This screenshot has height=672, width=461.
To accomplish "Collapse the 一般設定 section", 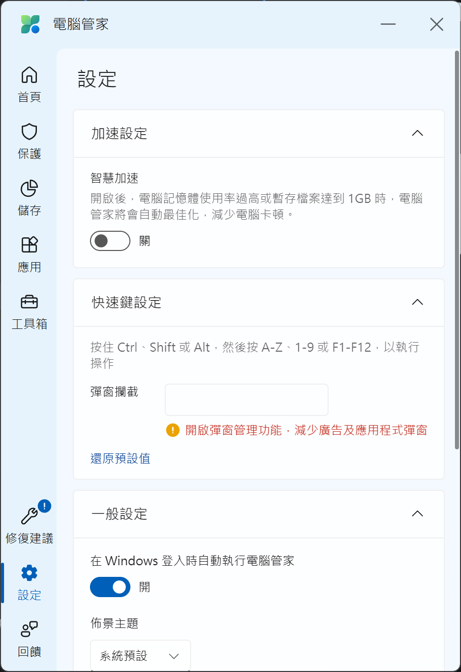I will coord(417,514).
